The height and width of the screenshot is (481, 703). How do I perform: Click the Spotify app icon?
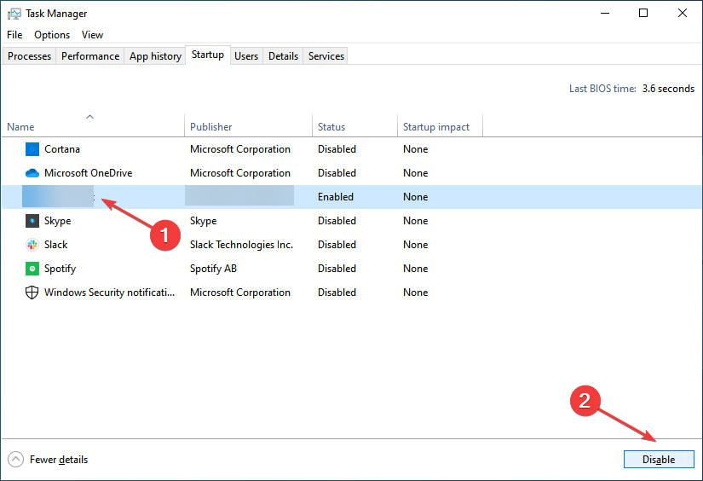32,269
